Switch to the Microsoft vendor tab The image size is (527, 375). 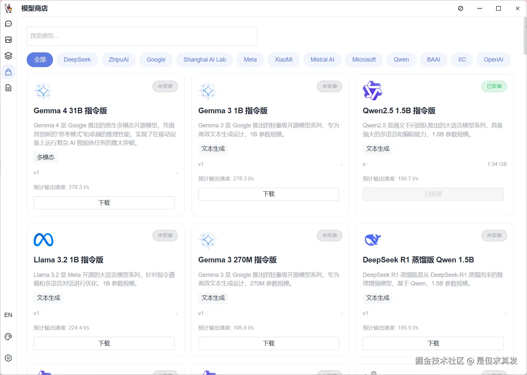coord(364,60)
